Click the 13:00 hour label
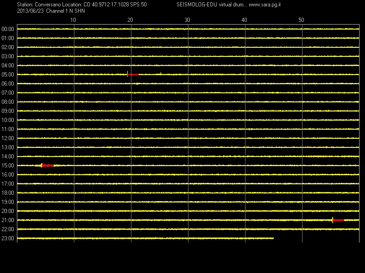Image resolution: width=365 pixels, height=273 pixels. pyautogui.click(x=8, y=147)
